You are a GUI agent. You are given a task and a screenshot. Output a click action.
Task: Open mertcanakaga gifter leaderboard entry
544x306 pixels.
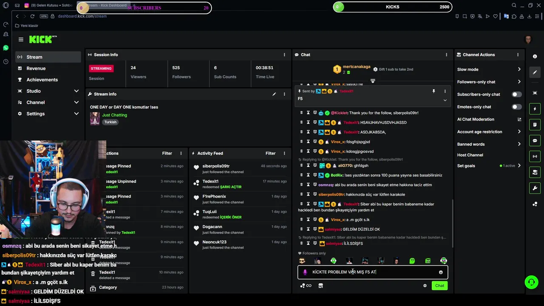pyautogui.click(x=352, y=69)
